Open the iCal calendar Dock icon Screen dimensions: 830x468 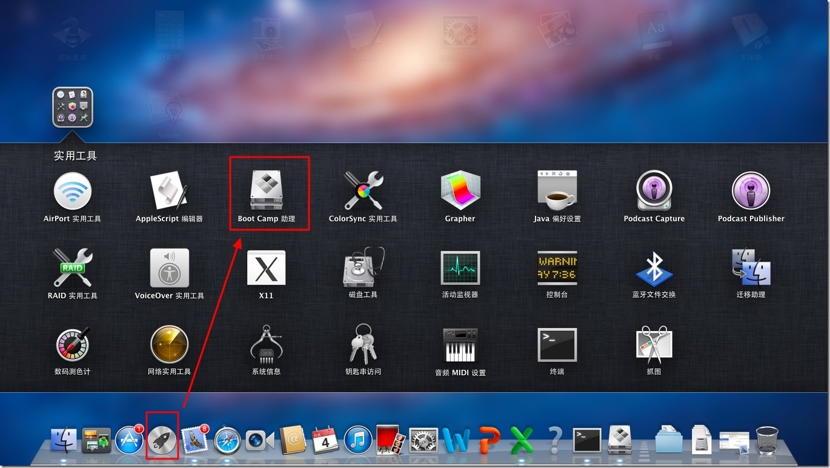pos(325,440)
